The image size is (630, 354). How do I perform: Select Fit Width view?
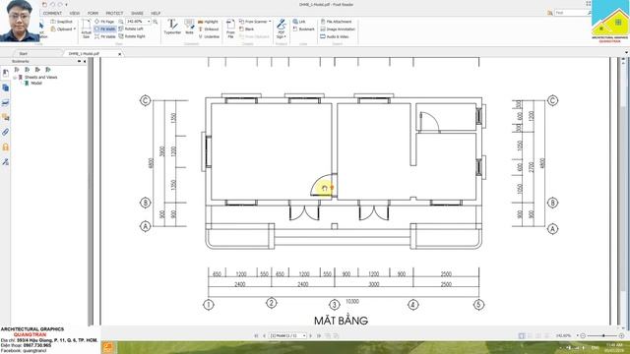click(x=105, y=29)
